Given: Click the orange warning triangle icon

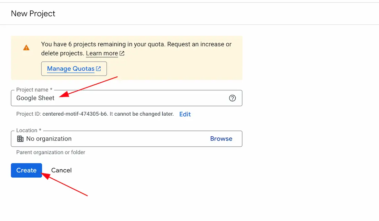Looking at the screenshot, I should (26, 48).
